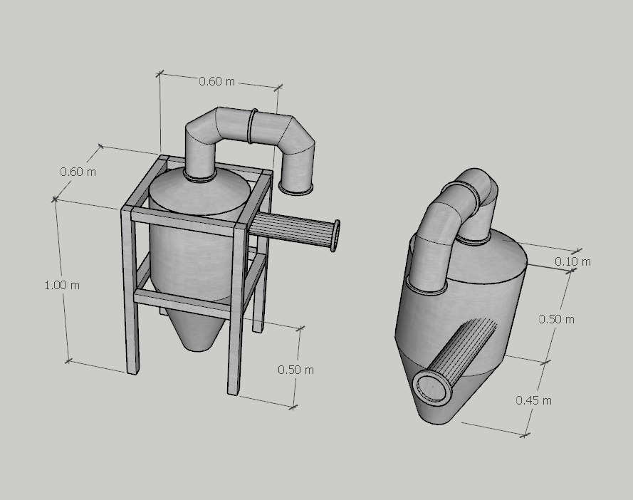Click the 0.45 m dimension label
The image size is (633, 500).
pyautogui.click(x=533, y=400)
